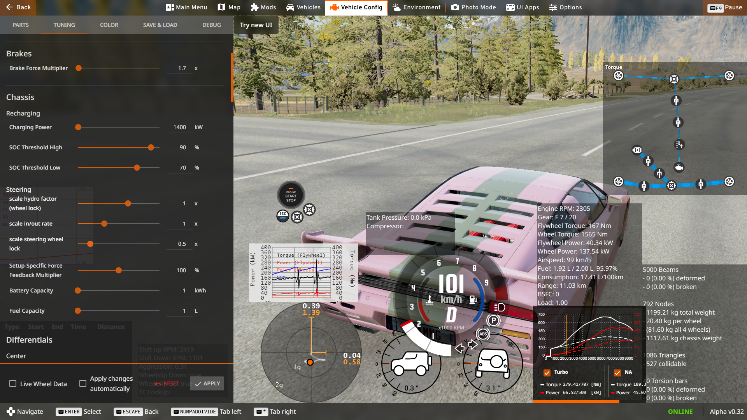Click the Back button at top left

(18, 7)
